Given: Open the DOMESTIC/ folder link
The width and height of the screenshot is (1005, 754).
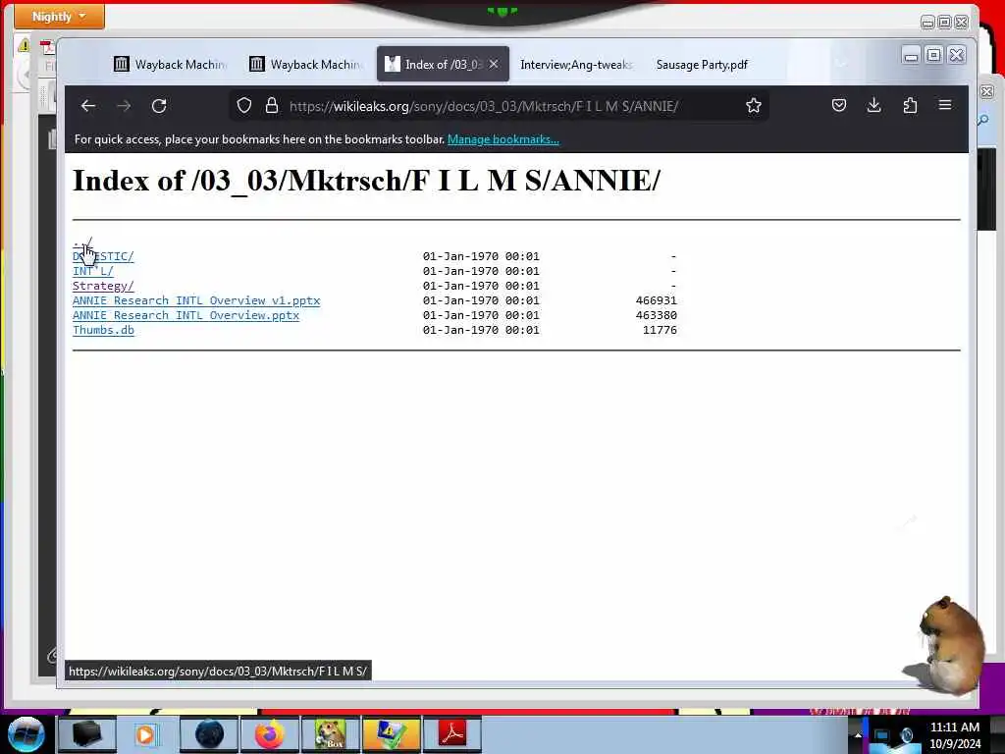Looking at the screenshot, I should click(103, 256).
